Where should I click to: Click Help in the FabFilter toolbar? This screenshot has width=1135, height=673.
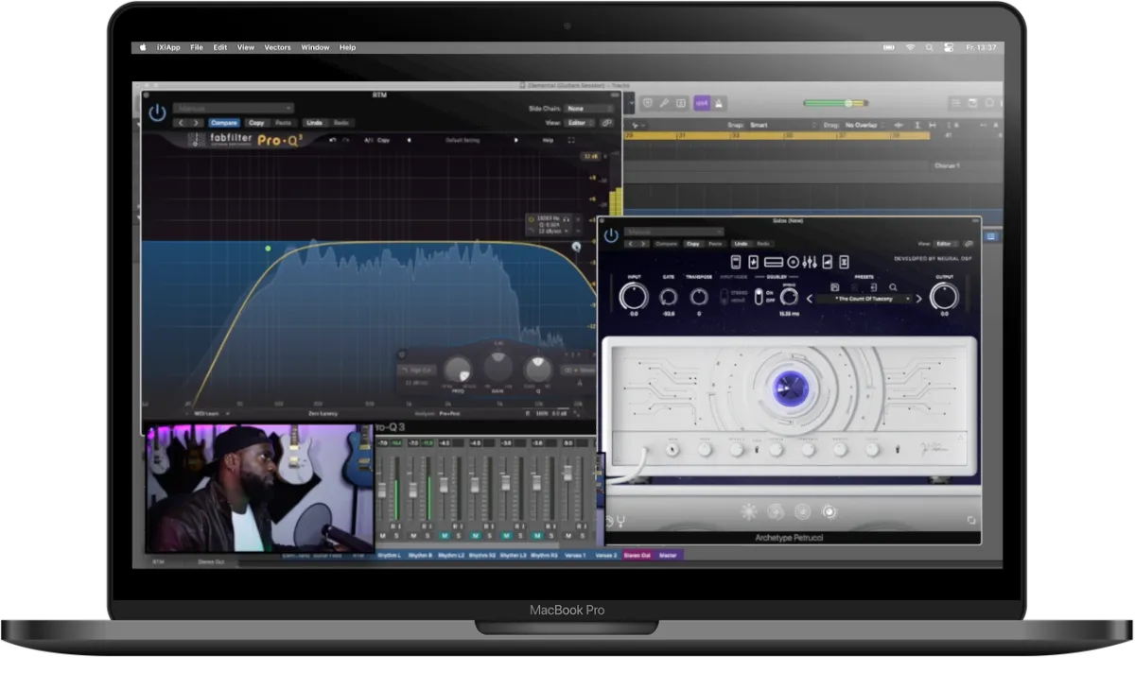548,140
